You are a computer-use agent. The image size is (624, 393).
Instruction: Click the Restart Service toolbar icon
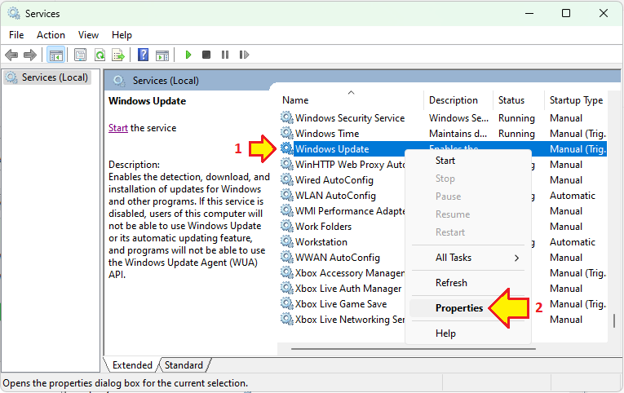[244, 55]
